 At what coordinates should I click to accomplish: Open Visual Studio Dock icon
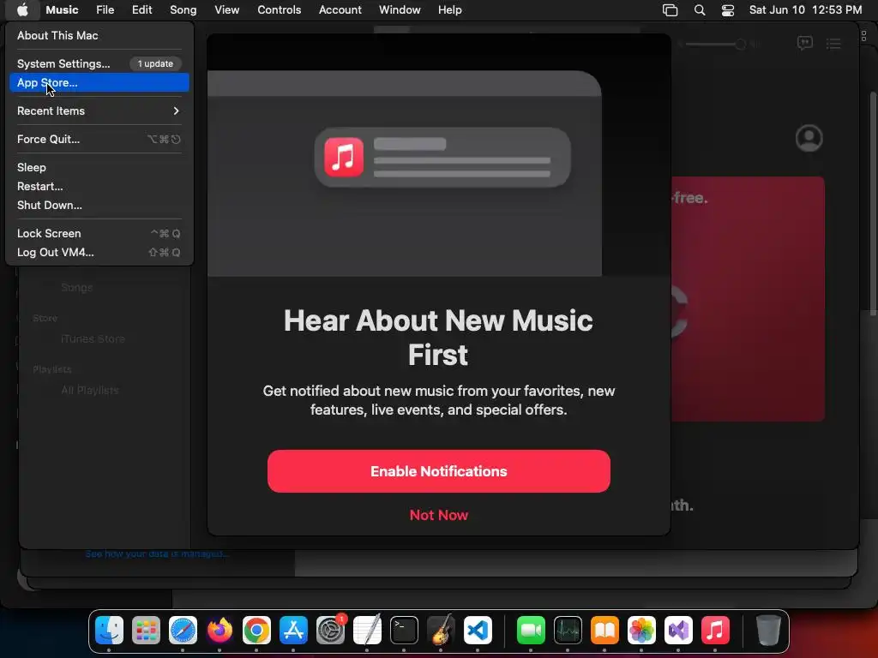[678, 630]
